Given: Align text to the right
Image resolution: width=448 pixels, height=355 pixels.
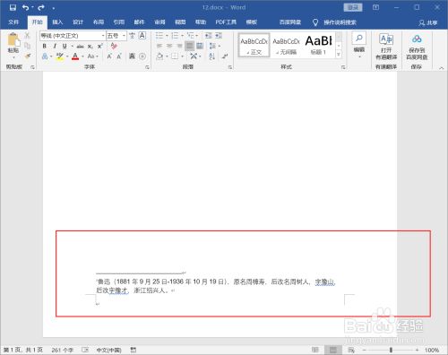Looking at the screenshot, I should tap(179, 46).
